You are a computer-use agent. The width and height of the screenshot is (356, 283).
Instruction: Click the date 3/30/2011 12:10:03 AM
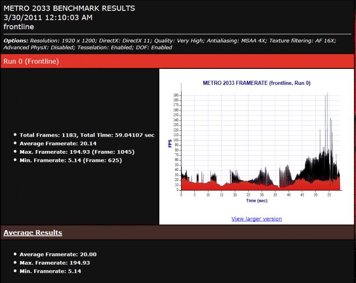(x=48, y=17)
